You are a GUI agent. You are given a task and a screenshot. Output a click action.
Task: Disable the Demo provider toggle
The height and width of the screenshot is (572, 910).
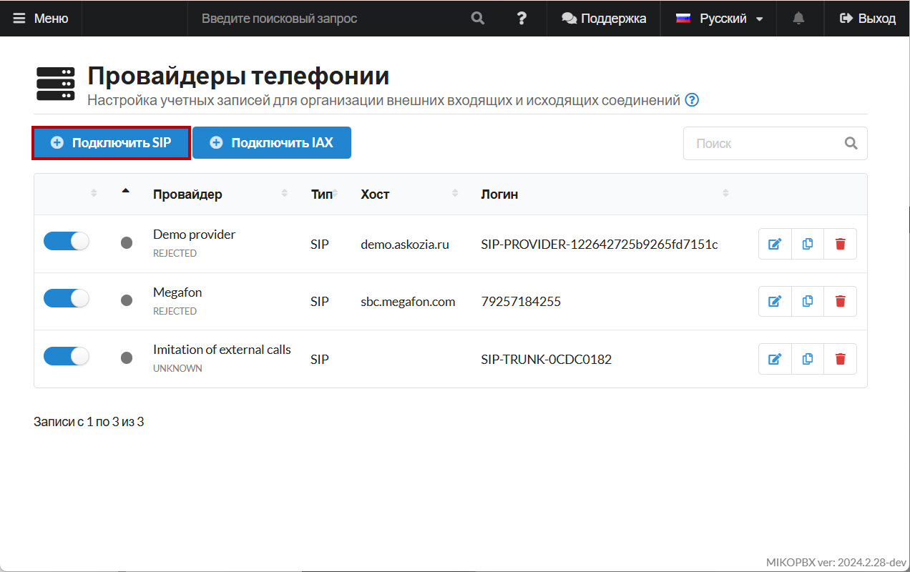coord(66,242)
